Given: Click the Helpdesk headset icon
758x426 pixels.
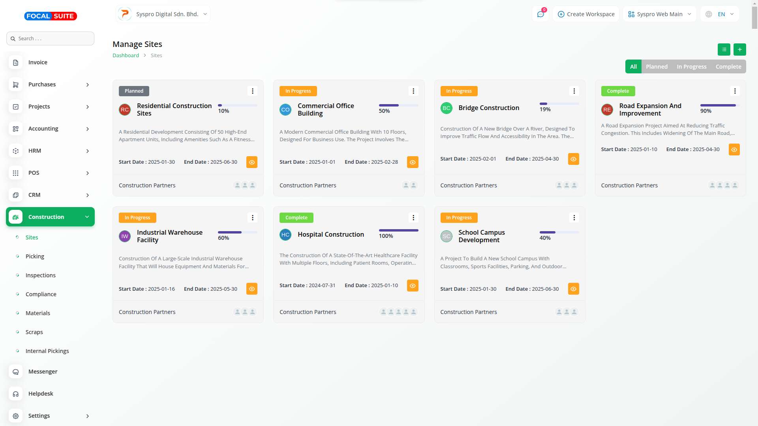Looking at the screenshot, I should [x=16, y=394].
